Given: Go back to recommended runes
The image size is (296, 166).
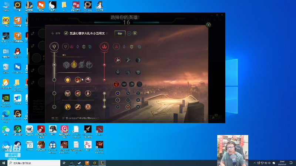Looking at the screenshot, I should click(x=56, y=33).
